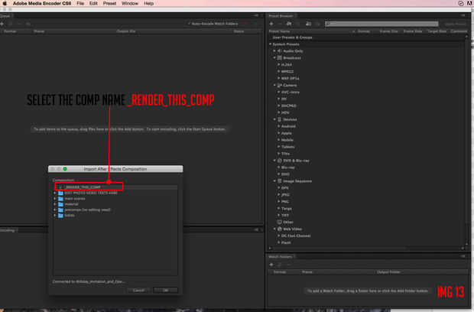Click the Output File column header in Queue
Screen dimensions: 474x312
pos(126,31)
